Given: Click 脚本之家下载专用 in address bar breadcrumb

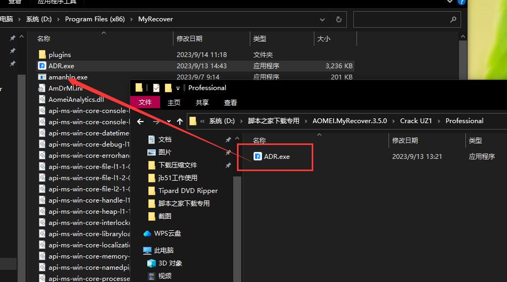Looking at the screenshot, I should pos(274,121).
